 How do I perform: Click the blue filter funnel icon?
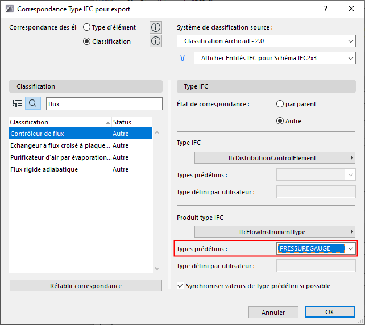(182, 58)
